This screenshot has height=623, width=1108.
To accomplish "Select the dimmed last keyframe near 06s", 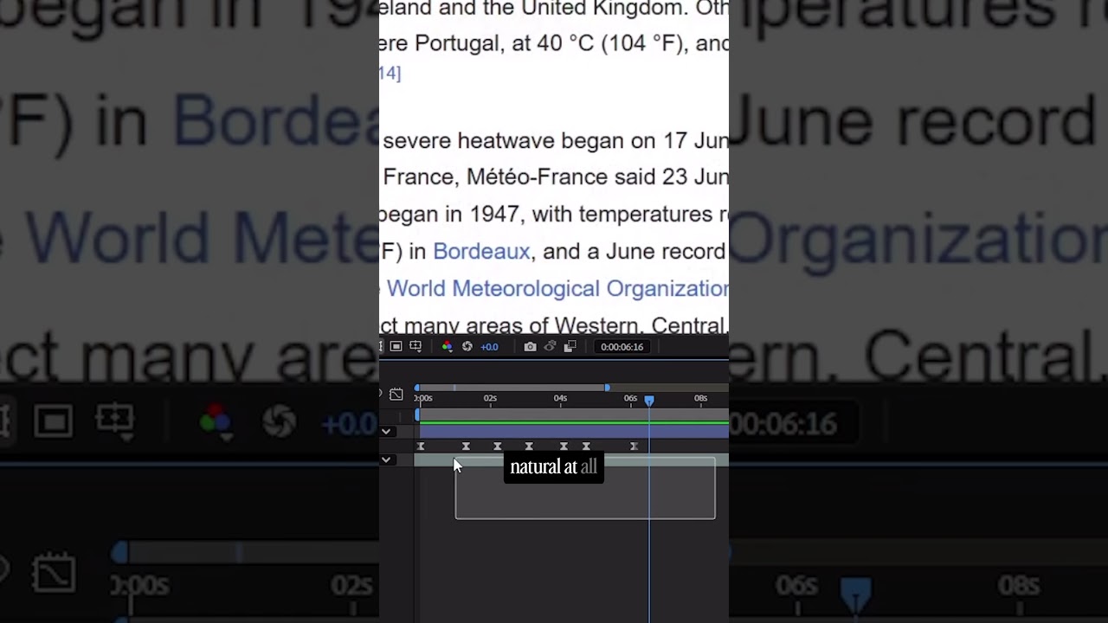I will 634,446.
